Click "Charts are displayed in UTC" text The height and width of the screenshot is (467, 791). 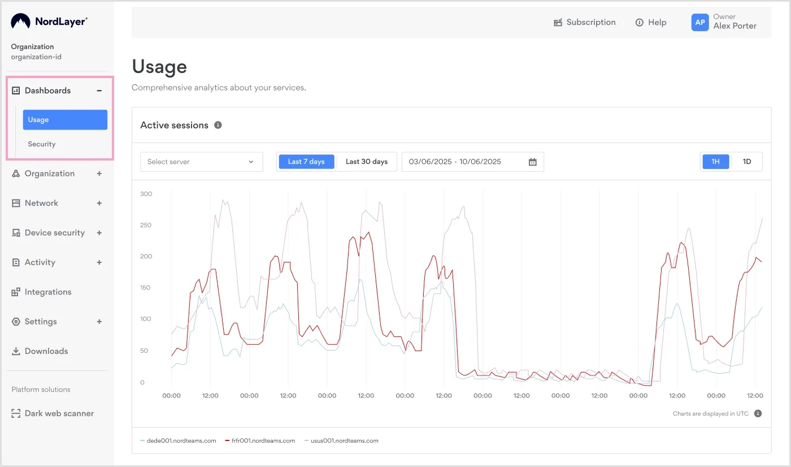point(711,413)
